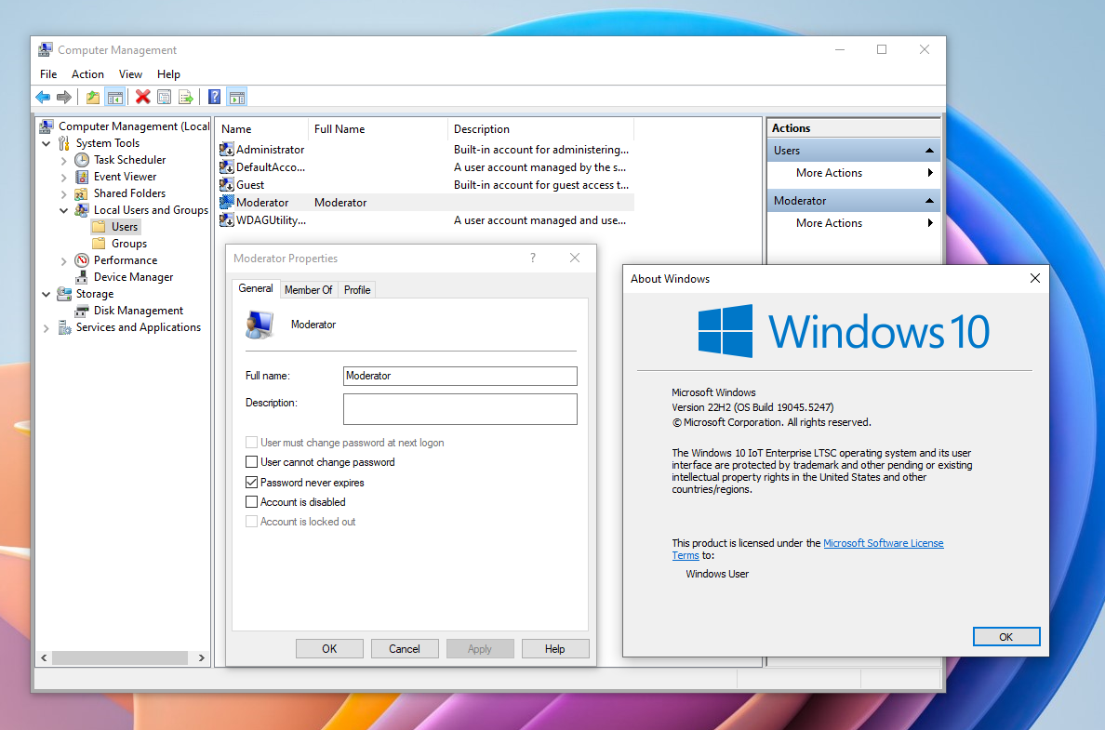Click the Services and Applications icon

pyautogui.click(x=64, y=327)
